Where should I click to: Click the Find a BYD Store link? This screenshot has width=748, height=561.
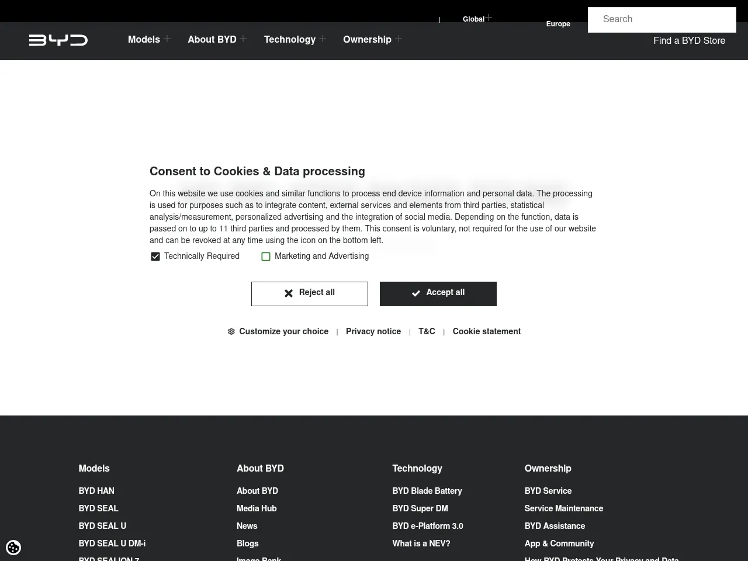tap(689, 40)
